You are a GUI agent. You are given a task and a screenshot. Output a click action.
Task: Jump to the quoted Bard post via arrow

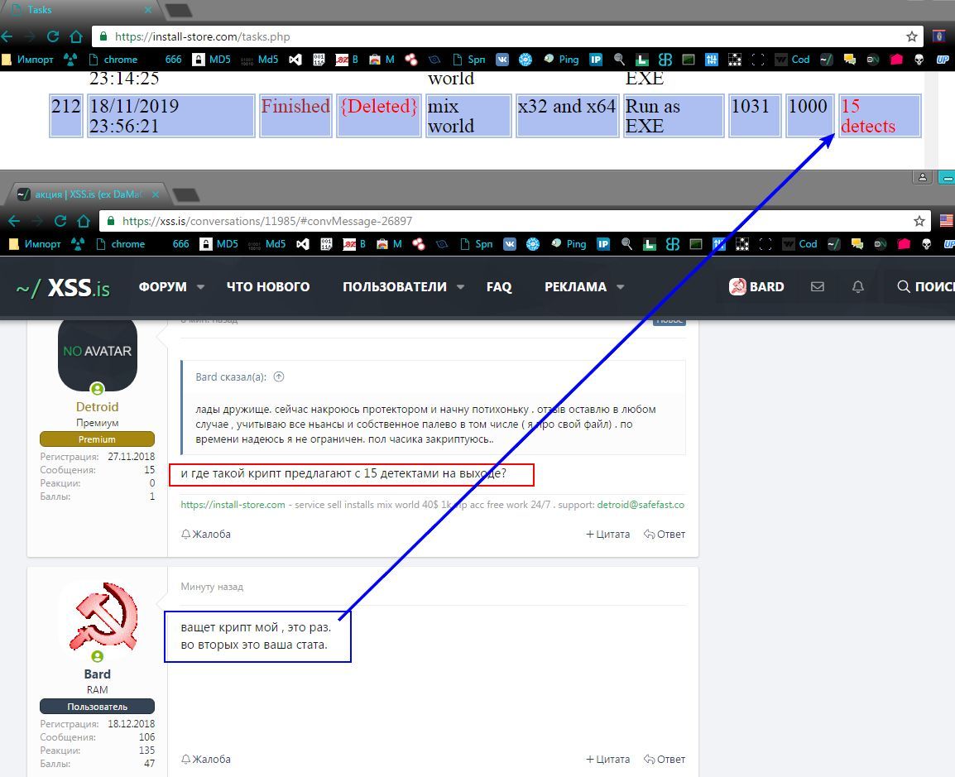coord(279,377)
